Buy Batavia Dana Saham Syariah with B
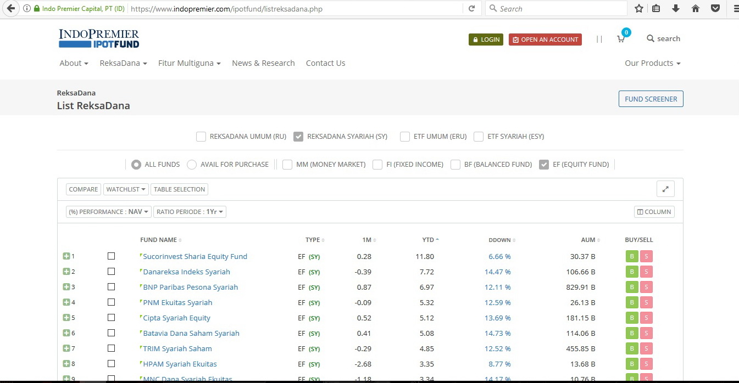739x383 pixels. (x=632, y=333)
